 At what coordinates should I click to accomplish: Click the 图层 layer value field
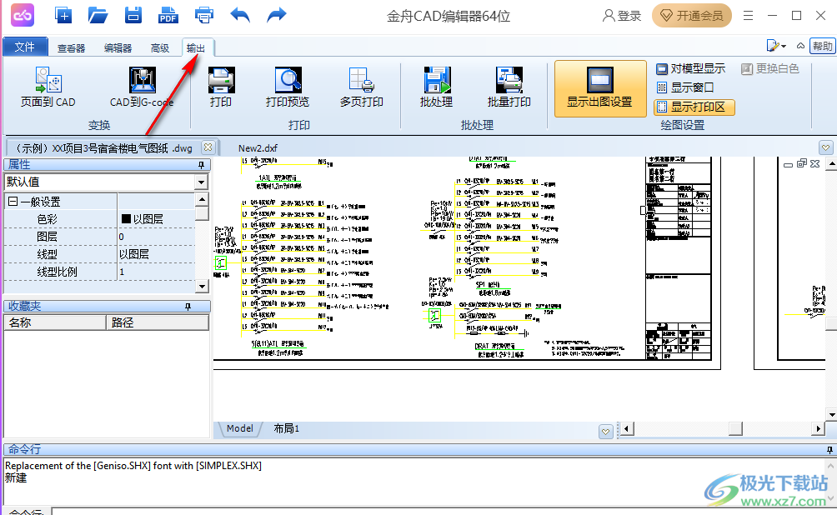coord(156,237)
